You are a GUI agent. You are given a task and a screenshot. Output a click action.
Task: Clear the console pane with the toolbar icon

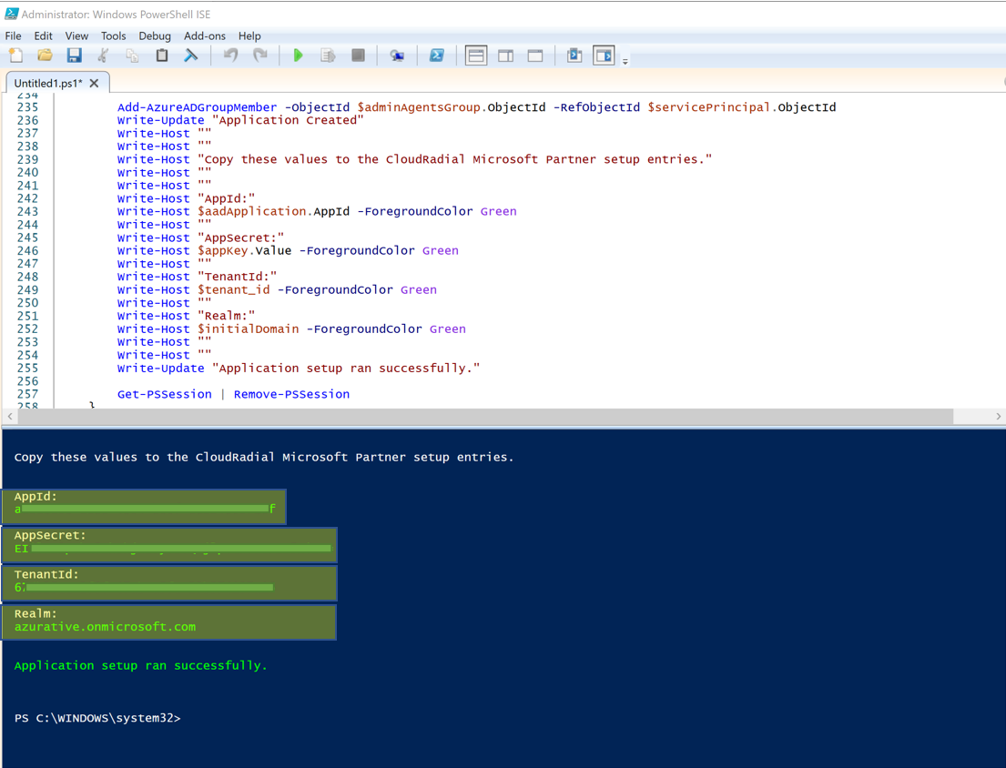190,56
